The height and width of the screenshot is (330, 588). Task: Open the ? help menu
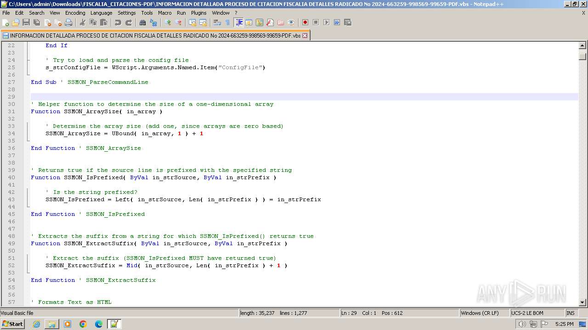(236, 13)
